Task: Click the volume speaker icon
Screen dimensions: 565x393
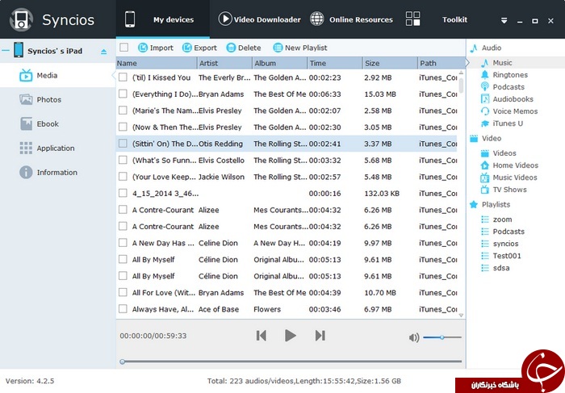Action: tap(413, 337)
